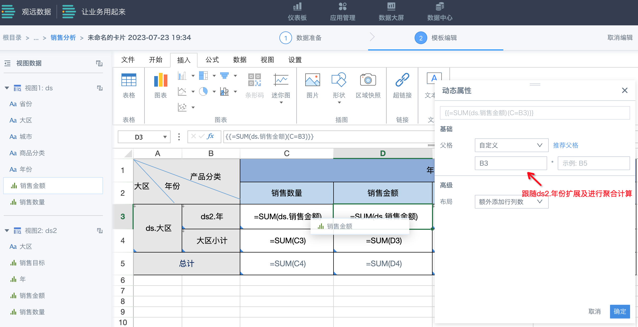Image resolution: width=638 pixels, height=327 pixels.
Task: Click the 确定 confirm button
Action: click(x=620, y=311)
